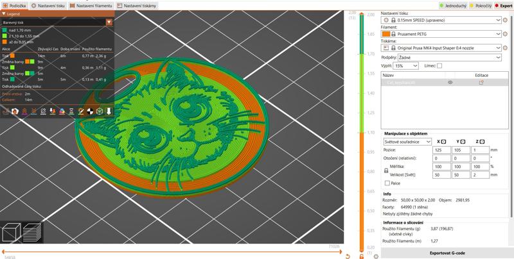
Task: Open the Podpěry supports dropdown
Action: 449,58
